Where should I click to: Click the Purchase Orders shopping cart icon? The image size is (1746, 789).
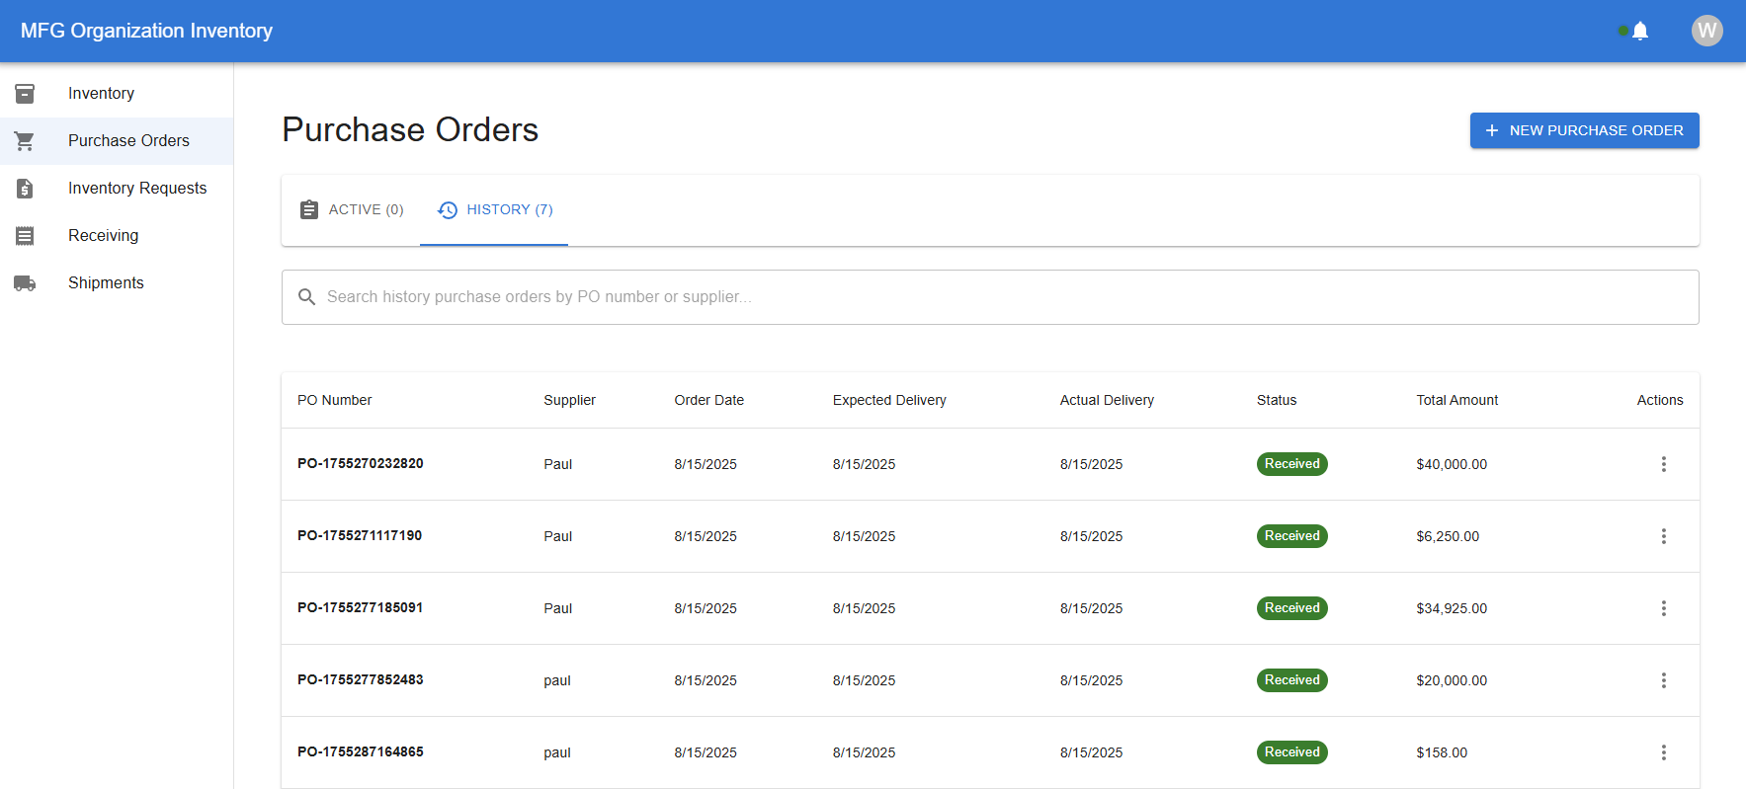25,141
